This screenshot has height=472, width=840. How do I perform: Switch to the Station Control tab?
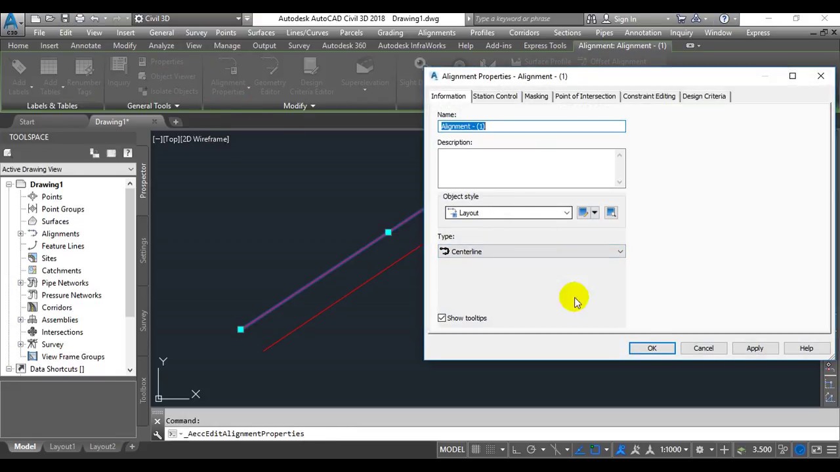point(495,96)
